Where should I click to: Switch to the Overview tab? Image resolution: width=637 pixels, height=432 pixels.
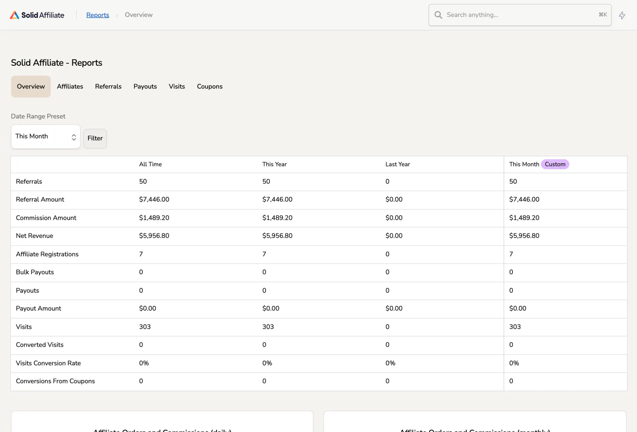coord(31,86)
